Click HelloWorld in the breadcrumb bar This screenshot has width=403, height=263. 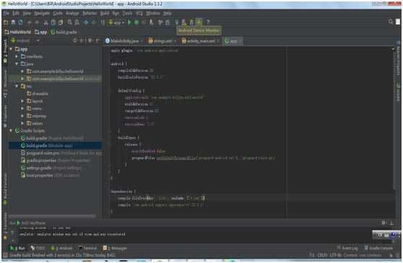tap(18, 32)
